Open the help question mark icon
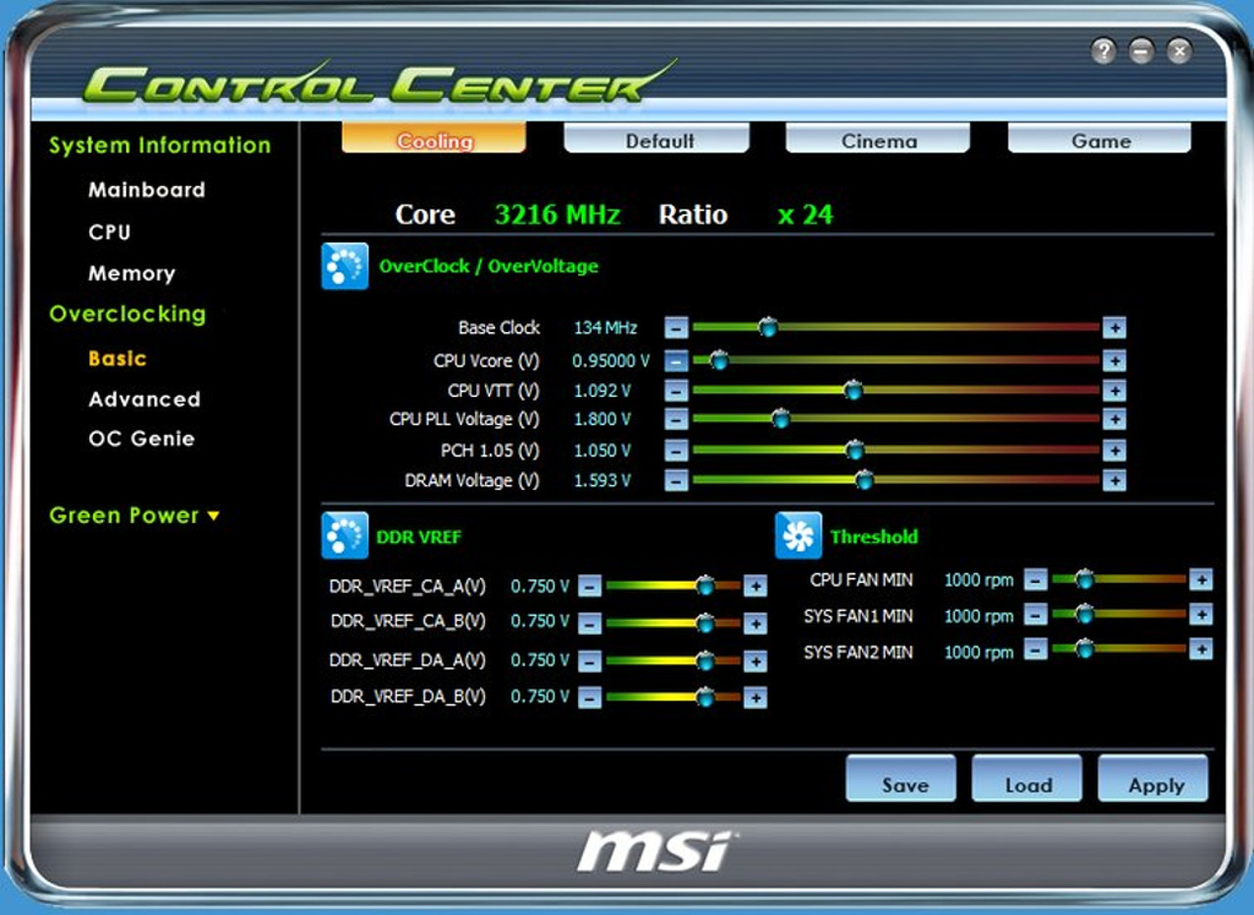 [1101, 51]
